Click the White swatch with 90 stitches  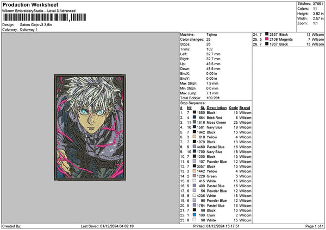195,220
